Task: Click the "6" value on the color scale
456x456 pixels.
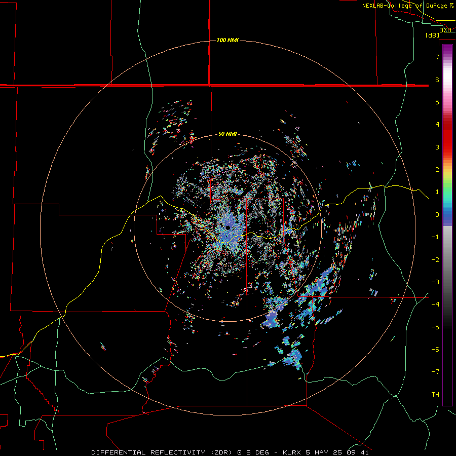Action: click(x=437, y=80)
